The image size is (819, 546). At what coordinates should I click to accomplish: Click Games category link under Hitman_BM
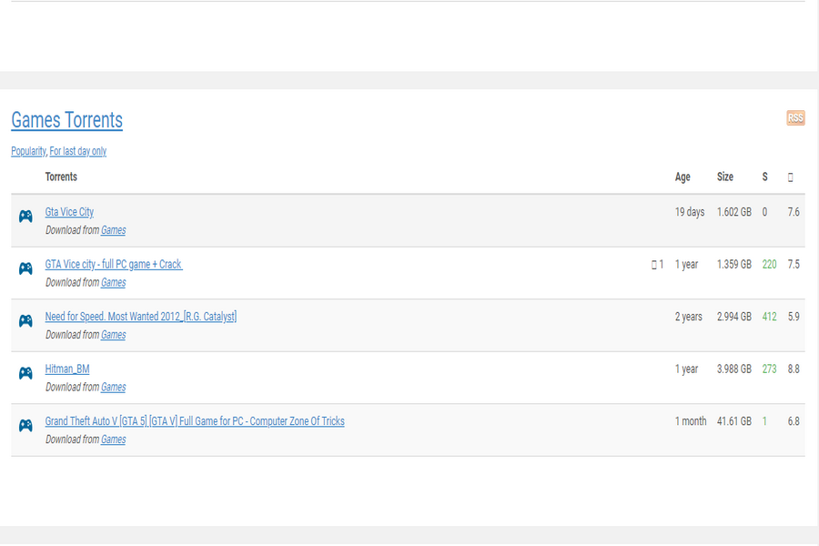[x=114, y=387]
